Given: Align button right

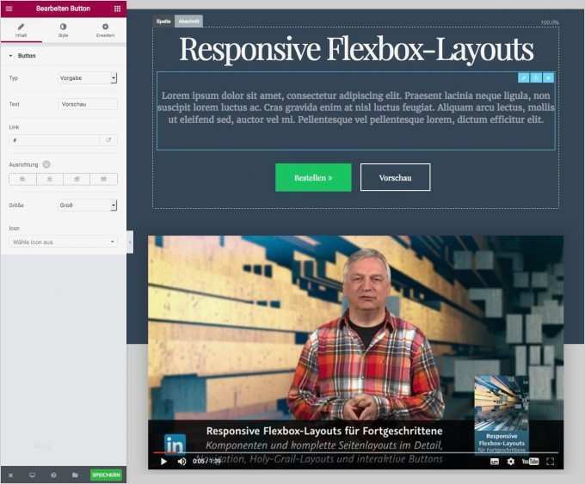Looking at the screenshot, I should (x=77, y=180).
